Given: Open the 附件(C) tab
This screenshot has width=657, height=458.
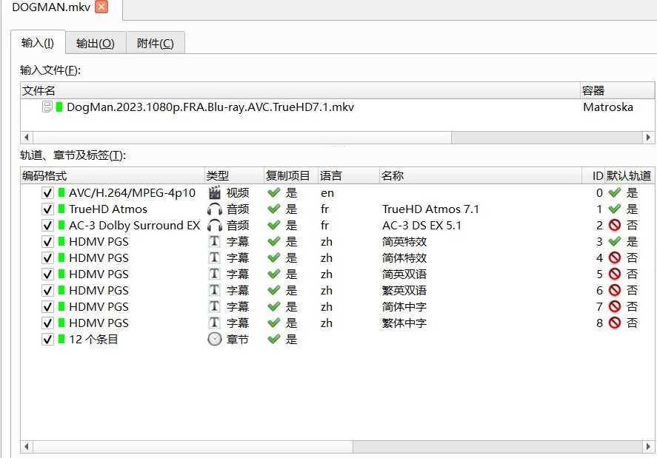Looking at the screenshot, I should point(155,43).
